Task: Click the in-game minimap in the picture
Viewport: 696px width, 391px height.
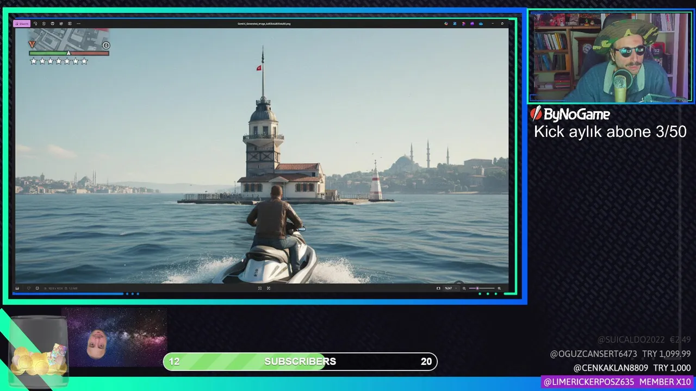Action: tap(69, 39)
